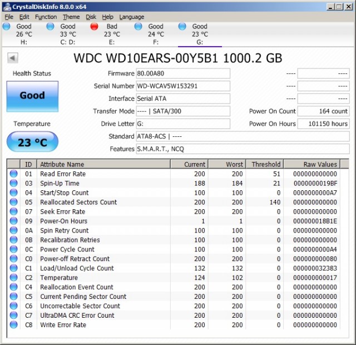Click status orb for Read Error Rate

coord(13,174)
